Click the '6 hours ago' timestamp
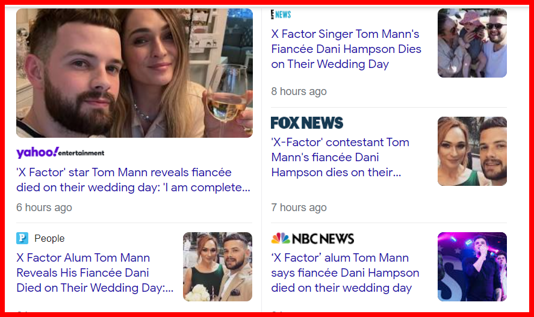 (44, 208)
